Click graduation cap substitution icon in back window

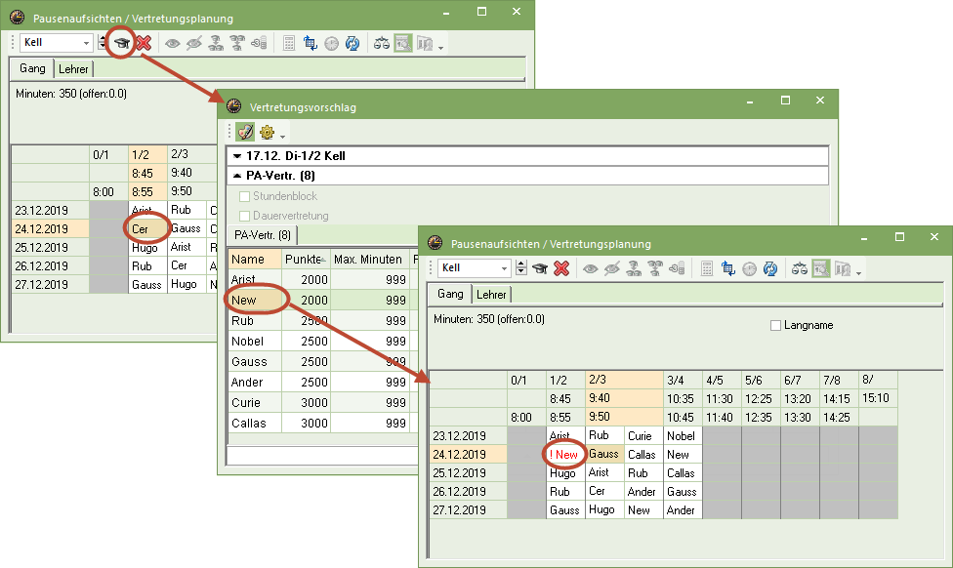click(122, 43)
